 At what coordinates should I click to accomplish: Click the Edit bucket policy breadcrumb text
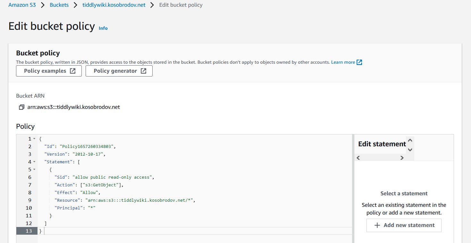181,5
